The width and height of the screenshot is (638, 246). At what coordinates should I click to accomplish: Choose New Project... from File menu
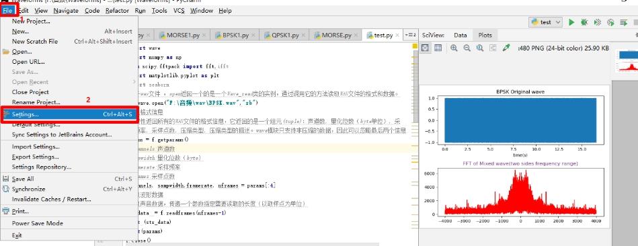(69, 21)
